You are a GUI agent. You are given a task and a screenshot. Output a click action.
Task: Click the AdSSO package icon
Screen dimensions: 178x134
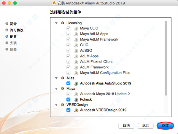pos(76,51)
